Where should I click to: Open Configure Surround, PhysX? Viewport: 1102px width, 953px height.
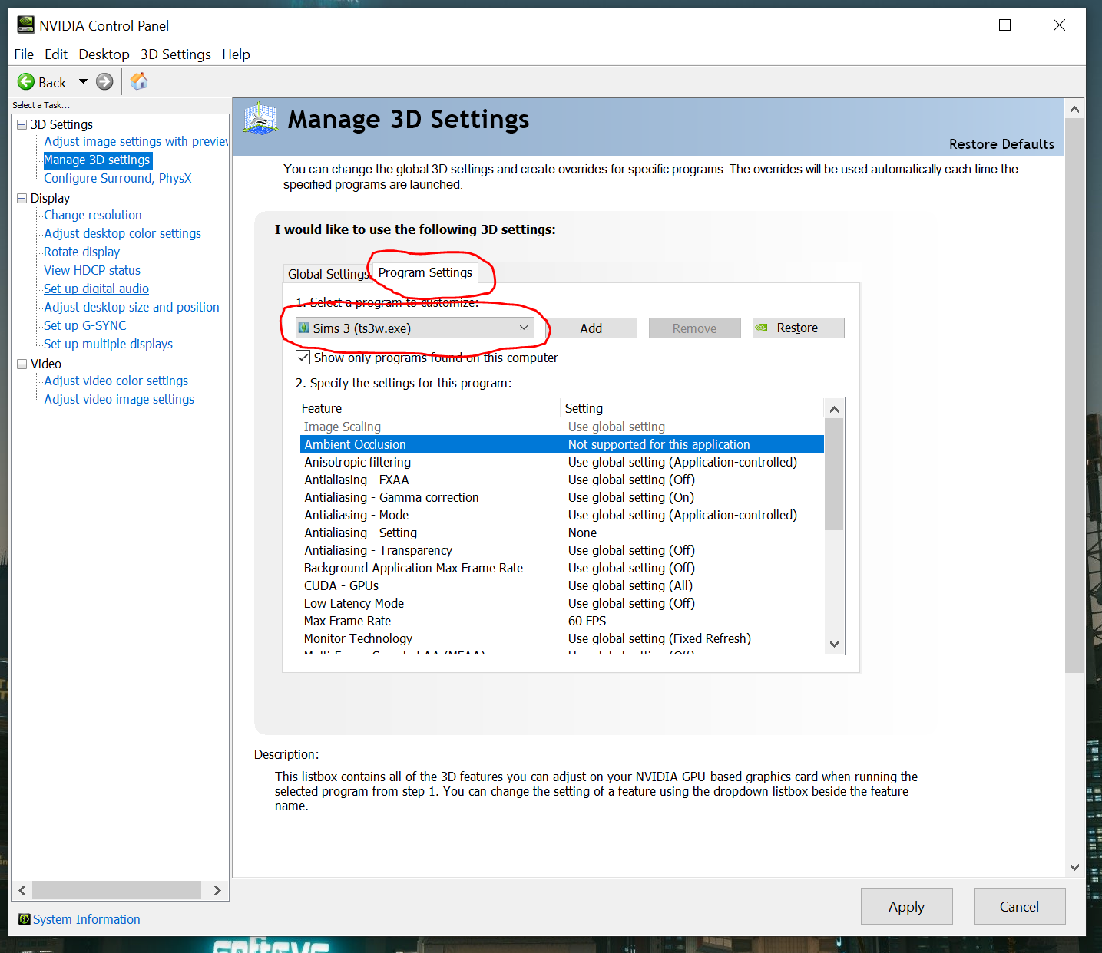click(x=117, y=178)
